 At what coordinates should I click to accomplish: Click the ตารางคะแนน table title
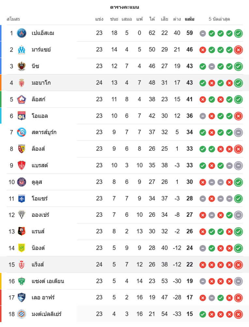[x=124, y=7]
